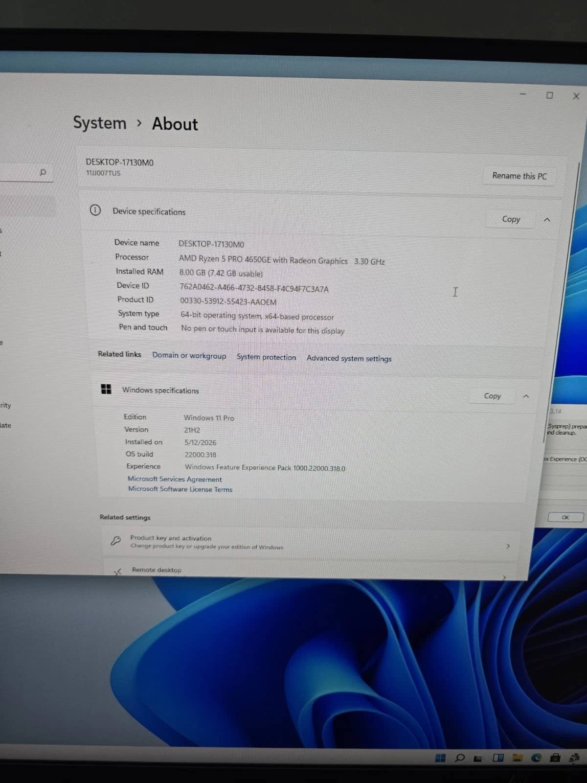Screen dimensions: 587x783
Task: Open Microsoft Services Agreement link
Action: click(175, 479)
